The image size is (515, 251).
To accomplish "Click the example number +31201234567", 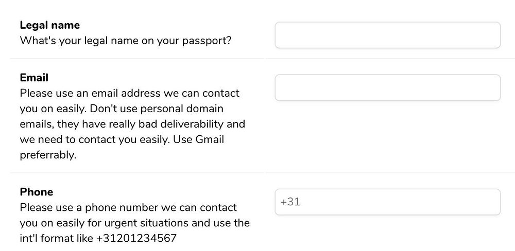I will (x=136, y=239).
